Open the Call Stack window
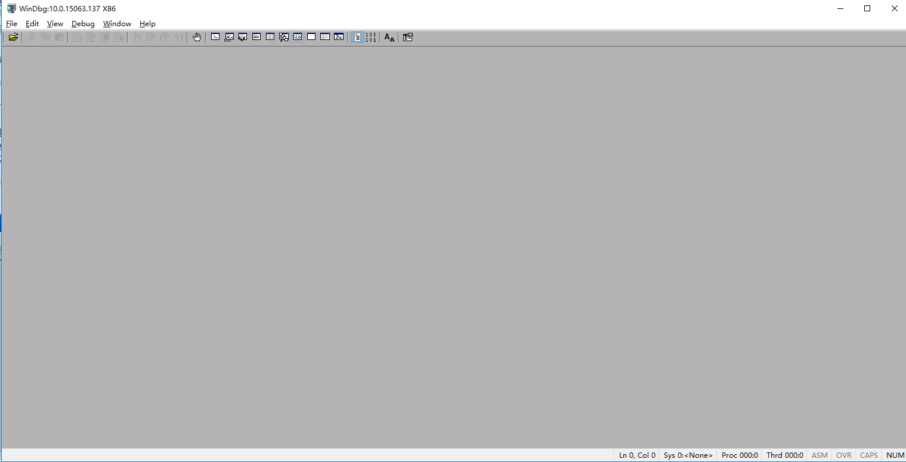This screenshot has width=906, height=462. click(284, 37)
